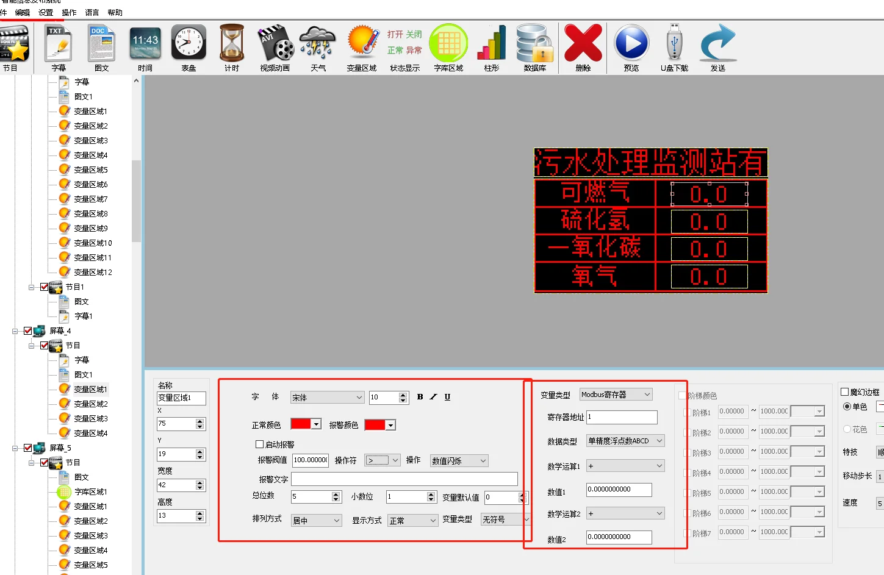Select 变量区域12 in the tree

93,272
